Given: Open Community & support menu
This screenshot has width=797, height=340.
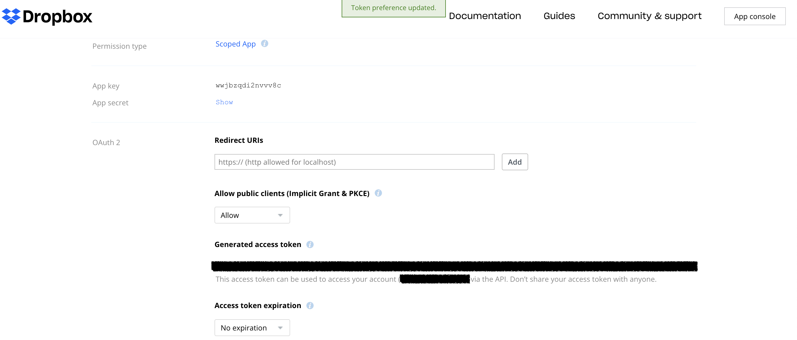Looking at the screenshot, I should [x=649, y=16].
